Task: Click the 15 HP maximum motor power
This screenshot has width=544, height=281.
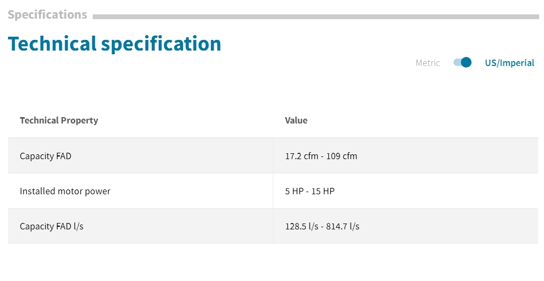Action: [323, 191]
